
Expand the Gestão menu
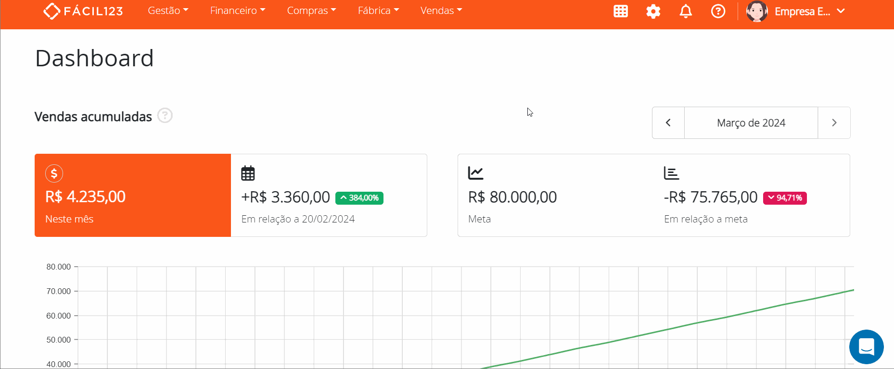(x=168, y=11)
